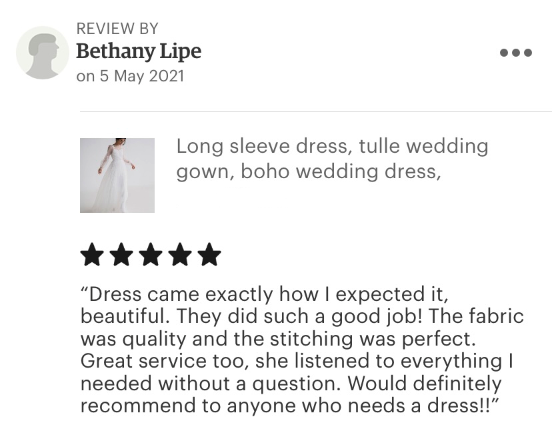
Task: Open the Long sleeve dress listing title
Action: pyautogui.click(x=332, y=159)
